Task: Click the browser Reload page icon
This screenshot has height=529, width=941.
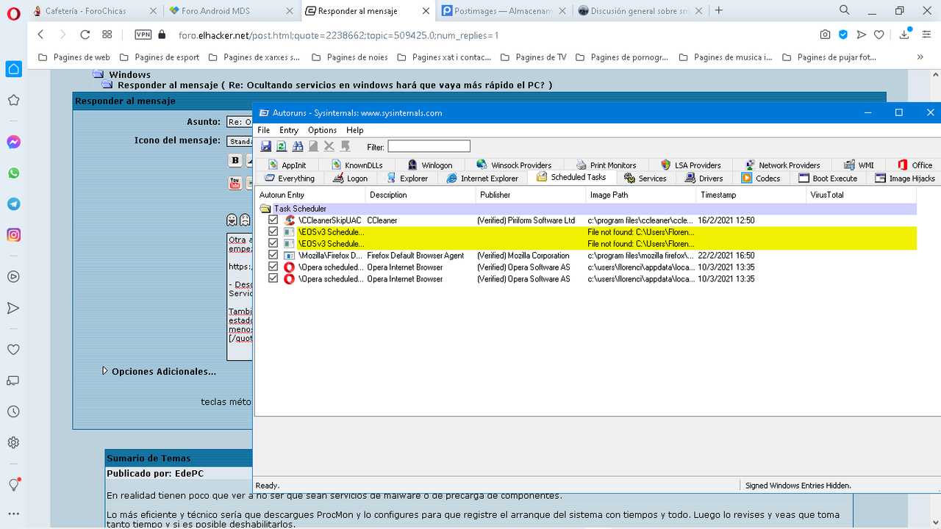Action: [x=85, y=35]
